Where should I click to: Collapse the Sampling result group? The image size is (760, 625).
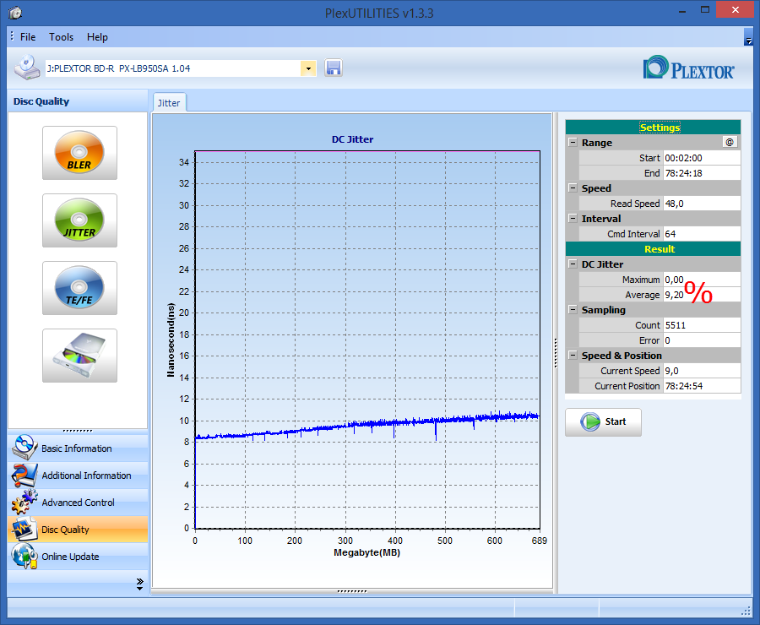(x=573, y=310)
